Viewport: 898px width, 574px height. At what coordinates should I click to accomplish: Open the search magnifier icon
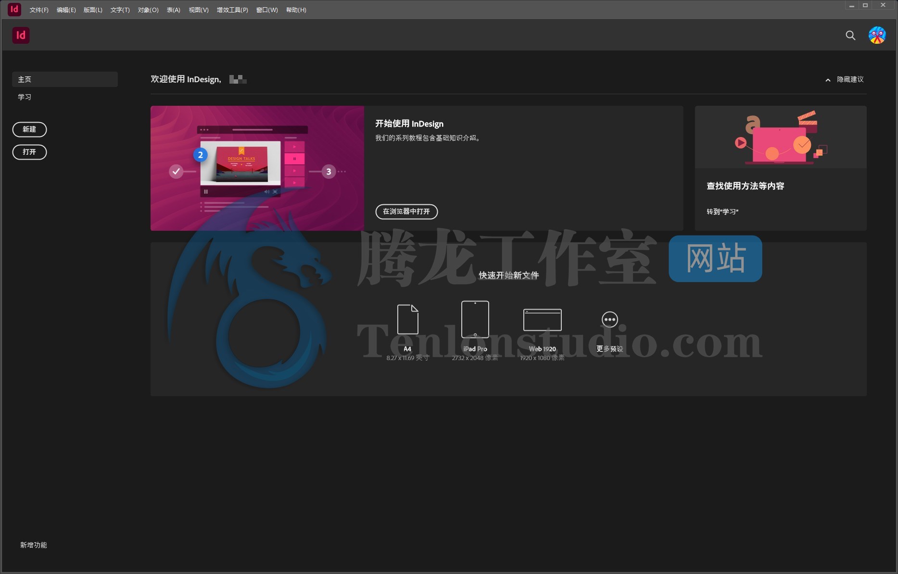click(x=850, y=35)
